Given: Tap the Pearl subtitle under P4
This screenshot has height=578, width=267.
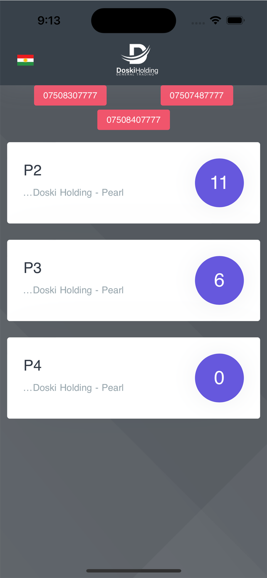Looking at the screenshot, I should [x=73, y=387].
